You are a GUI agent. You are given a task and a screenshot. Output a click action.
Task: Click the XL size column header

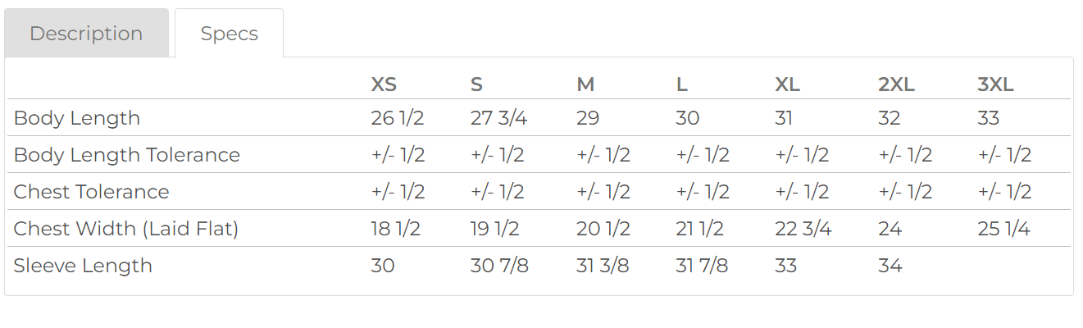pos(787,84)
